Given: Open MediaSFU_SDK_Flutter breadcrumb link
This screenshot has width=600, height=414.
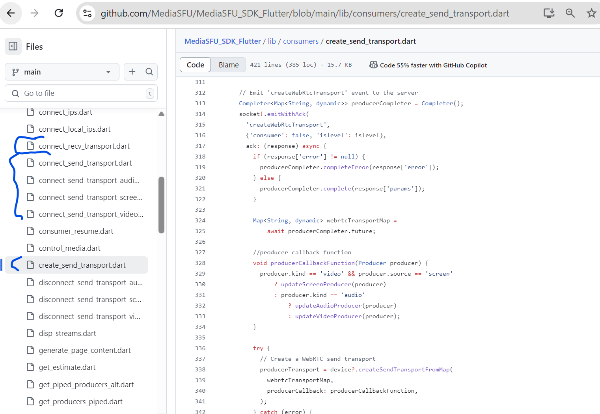Looking at the screenshot, I should coord(223,41).
